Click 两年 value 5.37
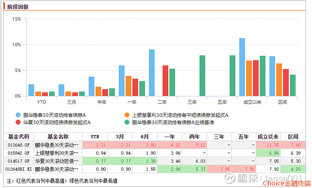This screenshot has width=312, height=188. click(200, 169)
